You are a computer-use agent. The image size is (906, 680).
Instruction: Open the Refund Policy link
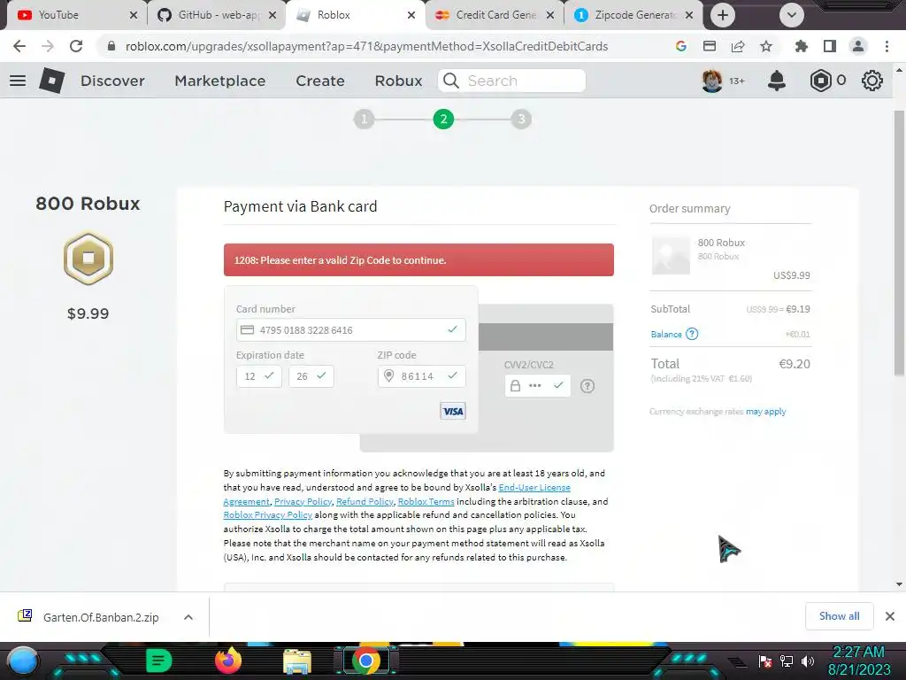point(365,501)
